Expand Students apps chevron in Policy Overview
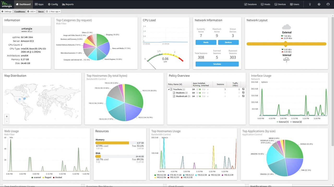334x187 pixels. click(x=208, y=93)
